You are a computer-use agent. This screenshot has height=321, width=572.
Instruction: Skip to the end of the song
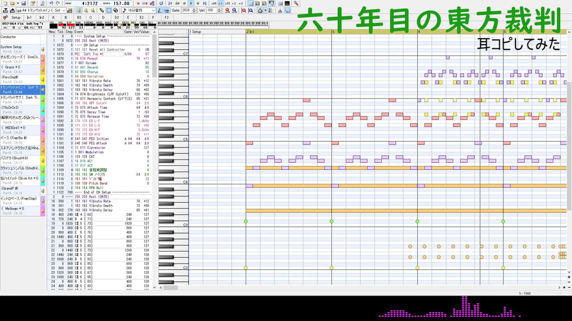pos(204,4)
